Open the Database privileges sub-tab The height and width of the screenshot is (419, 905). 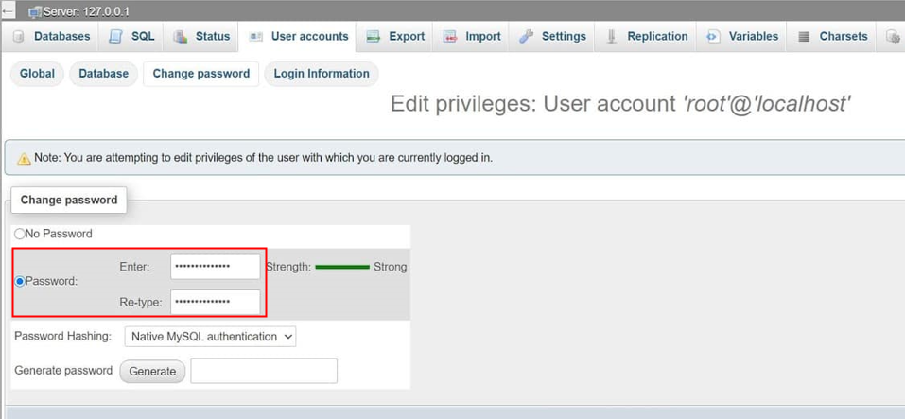[104, 74]
